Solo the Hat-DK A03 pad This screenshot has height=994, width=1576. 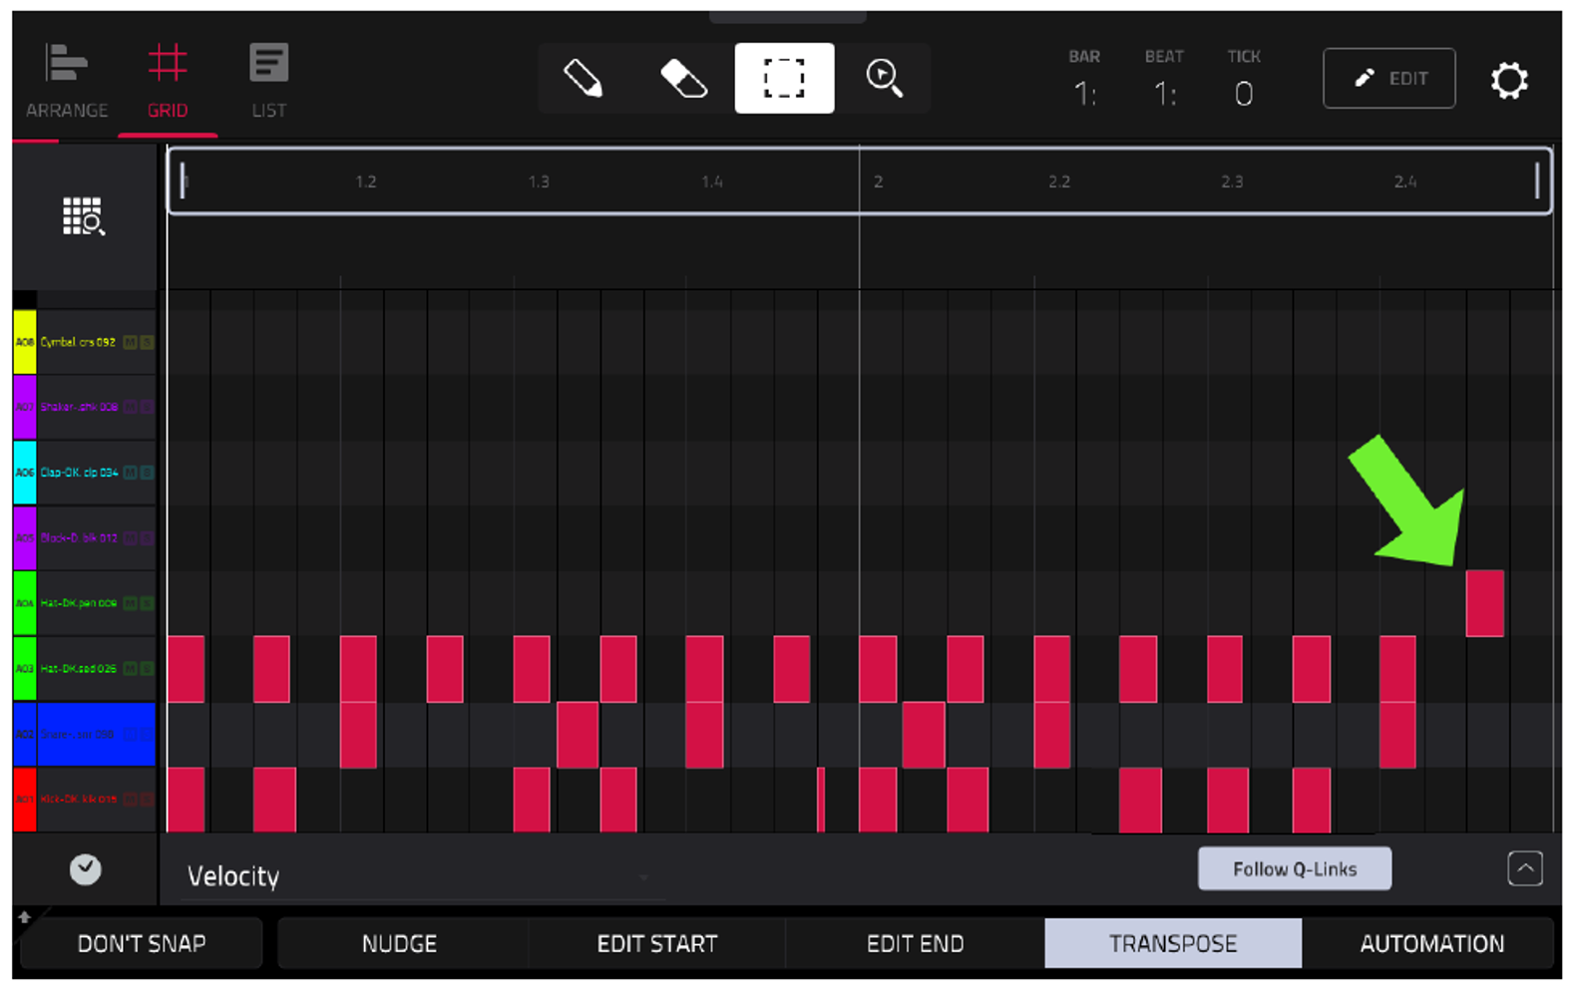[x=147, y=668]
